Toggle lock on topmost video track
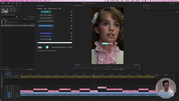Image resolution: width=179 pixels, height=101 pixels. [8, 86]
